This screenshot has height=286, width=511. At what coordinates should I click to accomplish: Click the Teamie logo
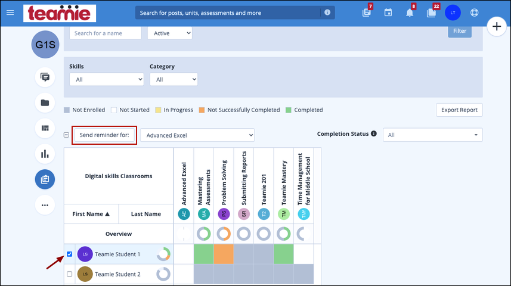[x=60, y=13]
